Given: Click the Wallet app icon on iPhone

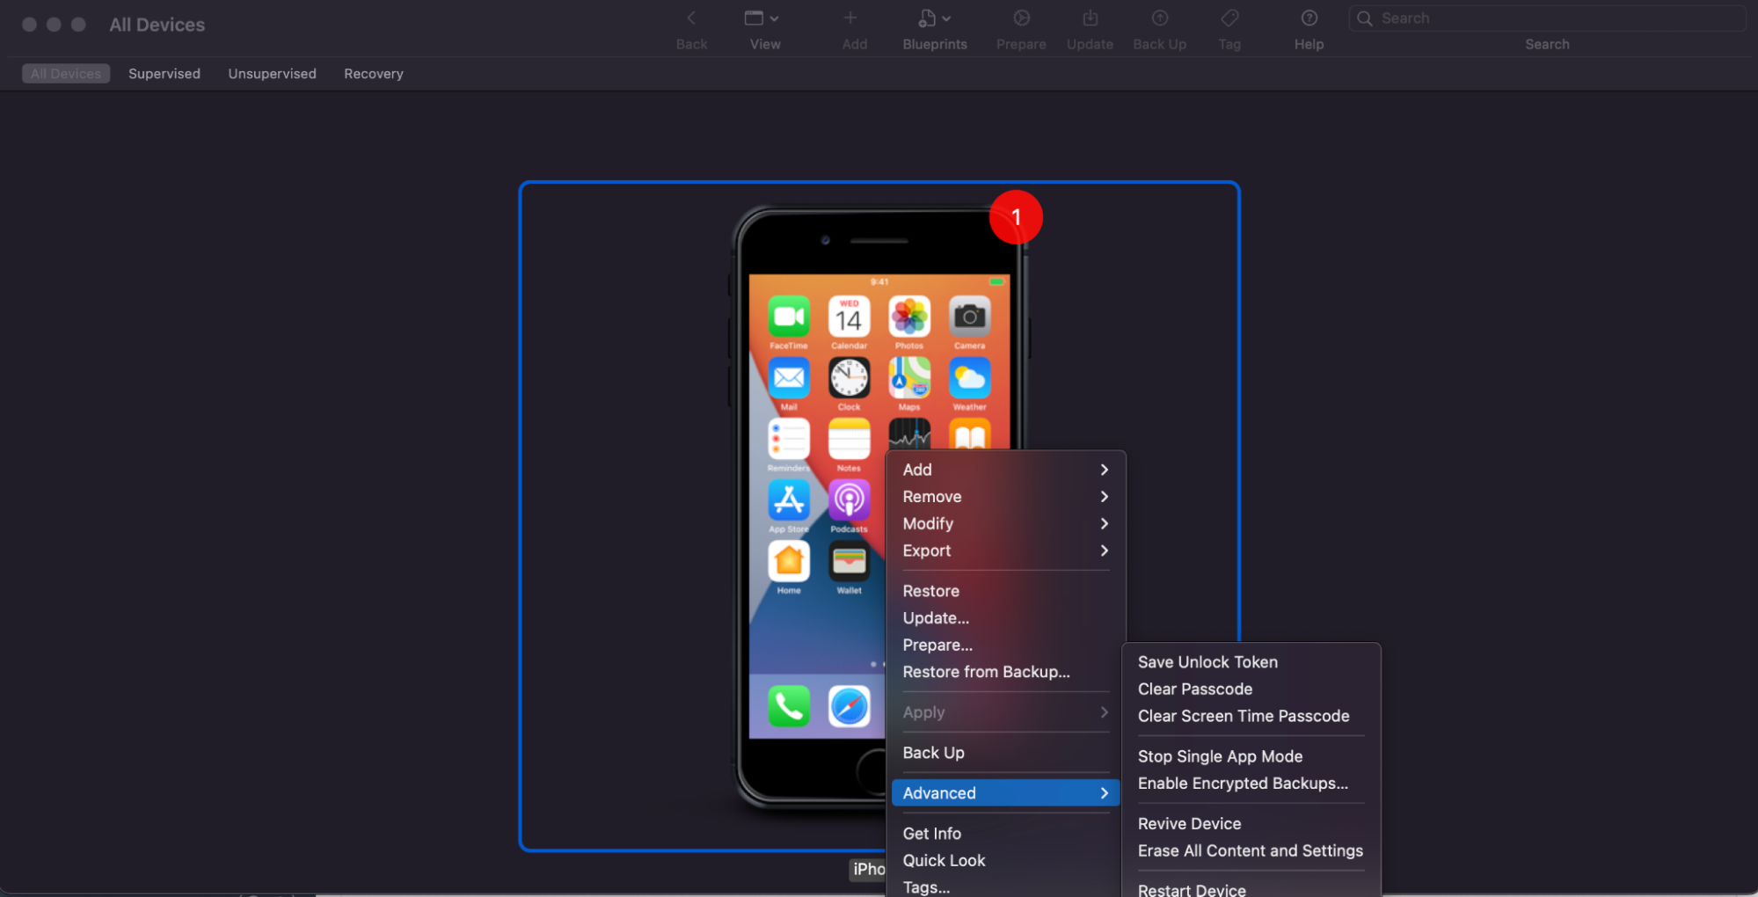Looking at the screenshot, I should 849,561.
